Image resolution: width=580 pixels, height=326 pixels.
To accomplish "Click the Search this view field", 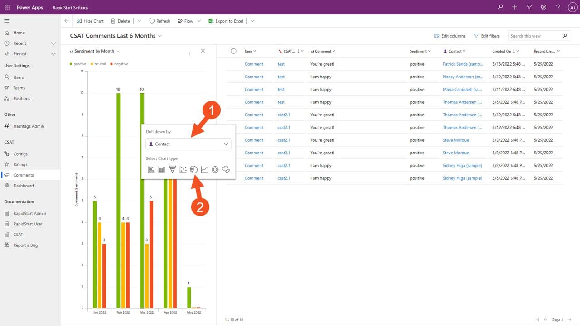I will pos(535,36).
